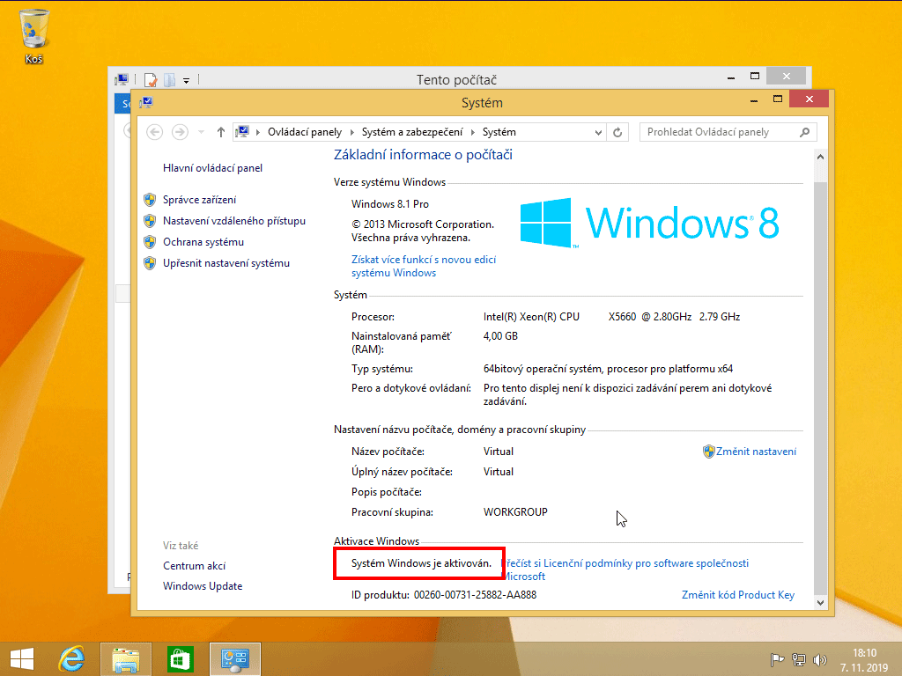
Task: Expand the chevron after Systém a zabezpečení
Action: [x=472, y=132]
